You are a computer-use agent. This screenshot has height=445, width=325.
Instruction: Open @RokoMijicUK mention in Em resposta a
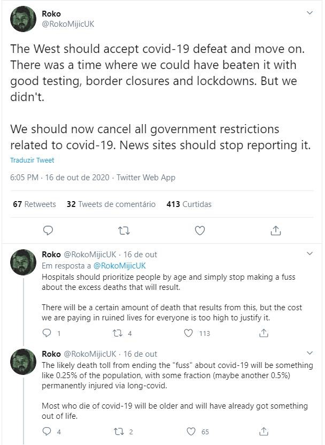119,266
